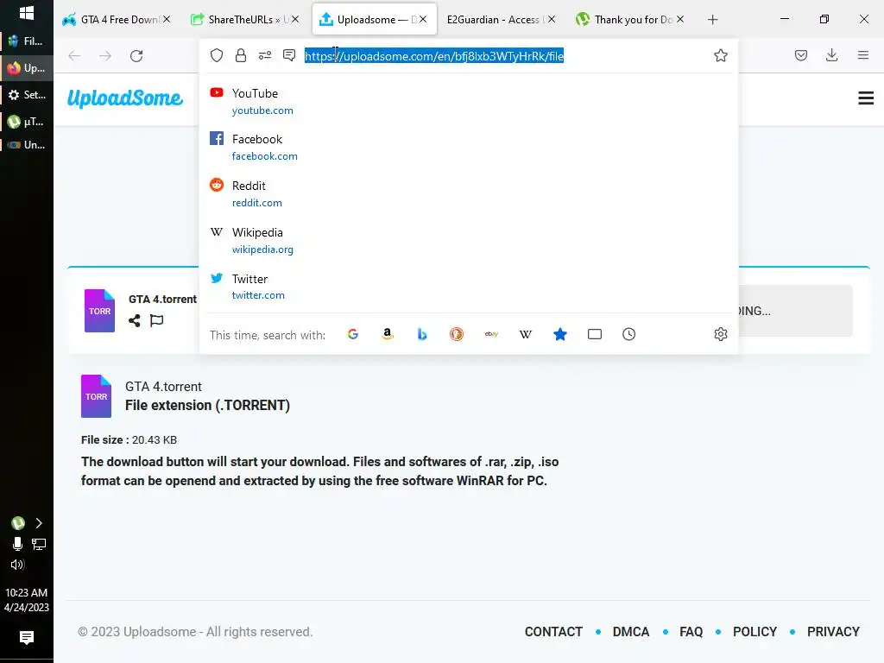Select Twitter suggestion in dropdown
884x663 pixels.
click(469, 287)
